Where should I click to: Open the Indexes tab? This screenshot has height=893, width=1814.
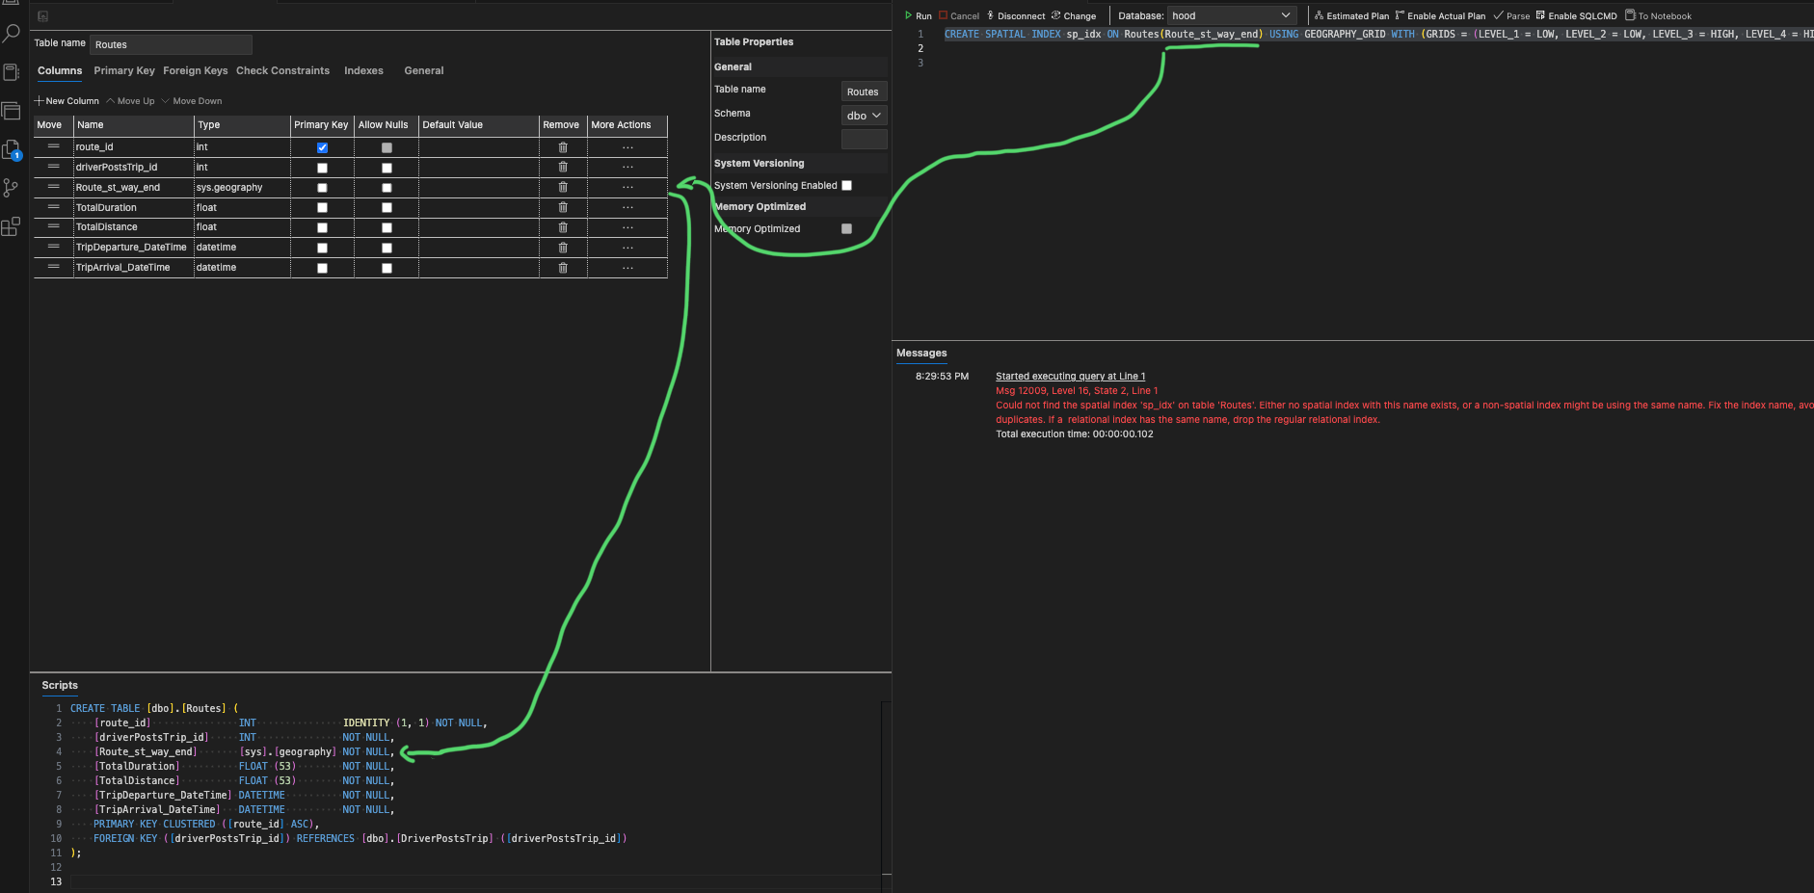(363, 70)
